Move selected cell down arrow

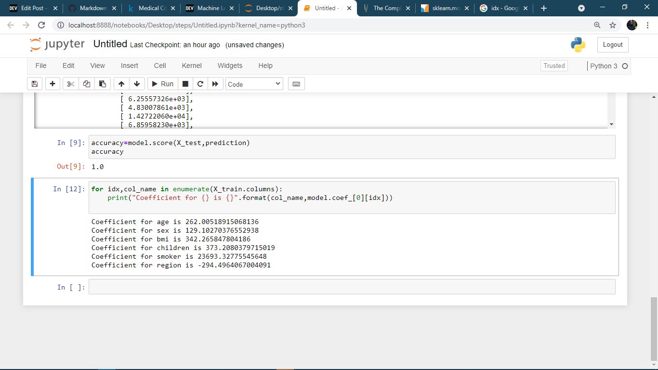click(x=137, y=84)
